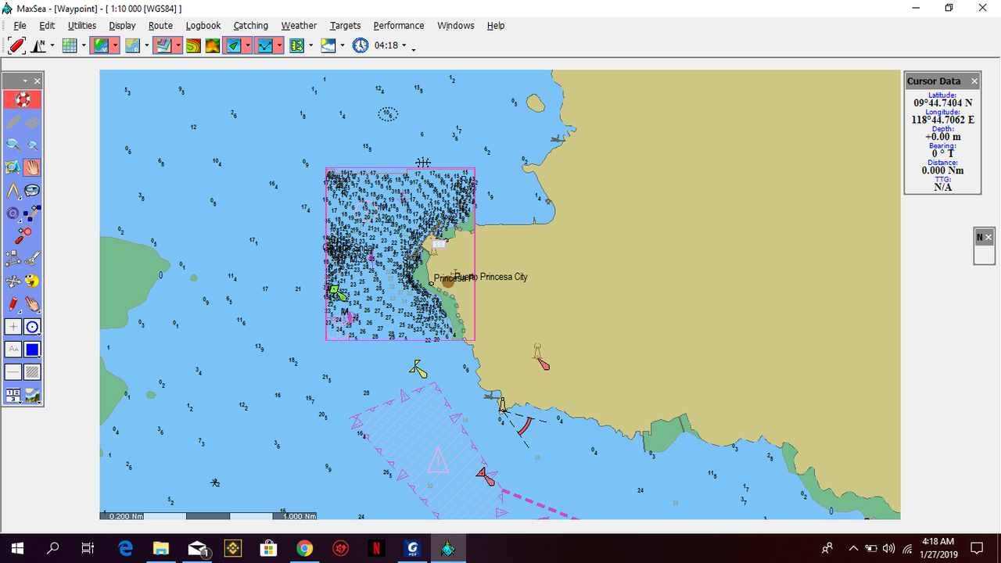The image size is (1001, 563).
Task: Select the zoom in magnifier tool
Action: 13,145
